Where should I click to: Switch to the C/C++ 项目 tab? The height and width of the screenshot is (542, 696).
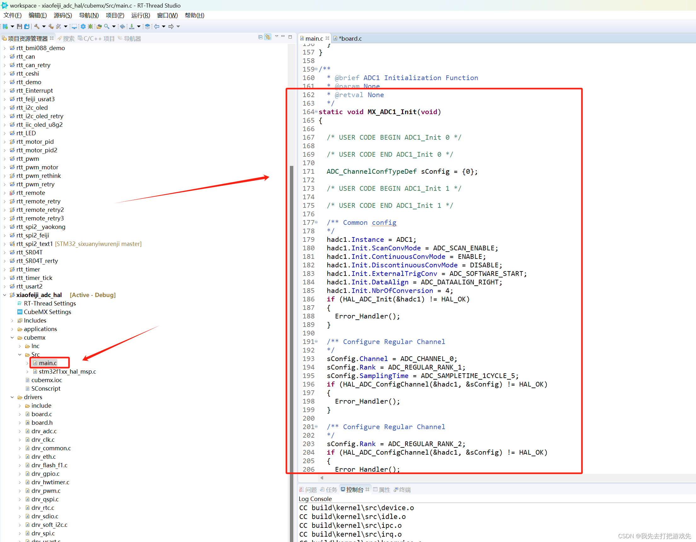coord(96,38)
